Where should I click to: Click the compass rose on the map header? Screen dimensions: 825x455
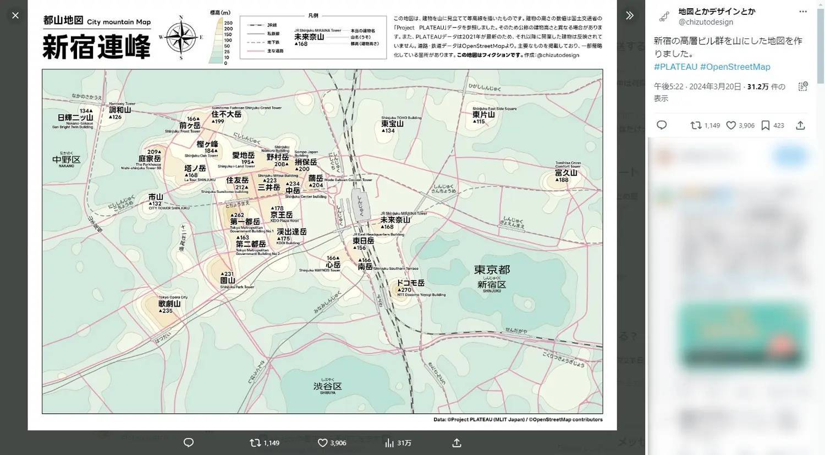pyautogui.click(x=181, y=37)
